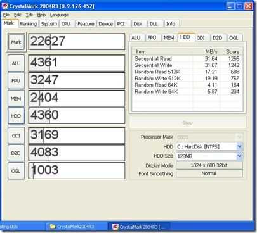The width and height of the screenshot is (257, 233).
Task: Select the Random Write 512K row
Action: pos(187,79)
